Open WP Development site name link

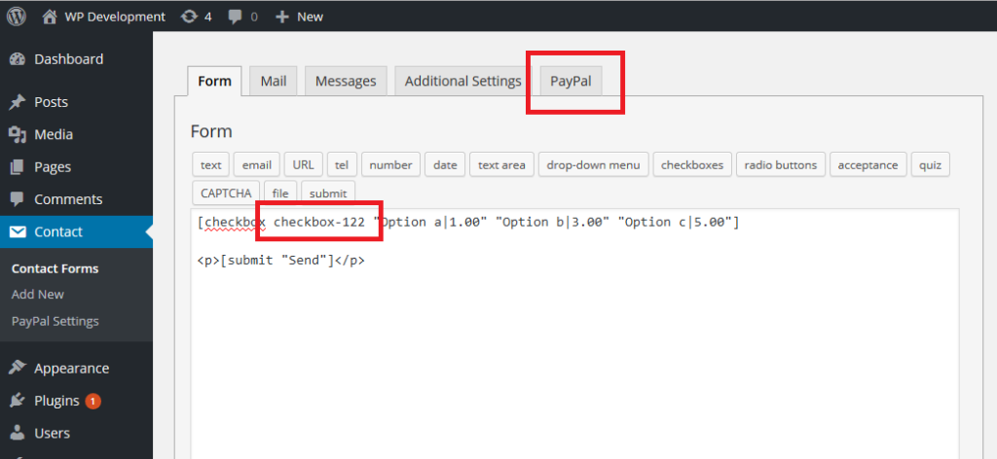[115, 17]
